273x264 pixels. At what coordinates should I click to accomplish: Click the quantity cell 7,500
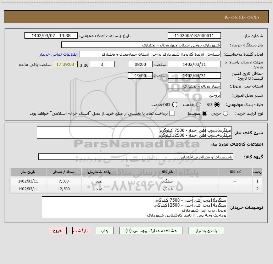(63, 181)
